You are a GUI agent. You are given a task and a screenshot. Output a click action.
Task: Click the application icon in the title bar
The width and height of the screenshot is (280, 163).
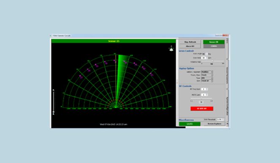(x=51, y=36)
